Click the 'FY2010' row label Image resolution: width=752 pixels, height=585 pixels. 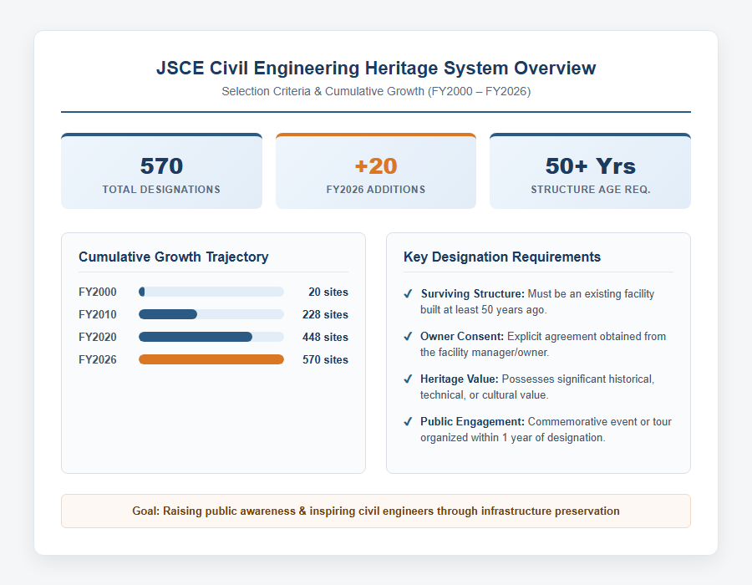point(98,314)
